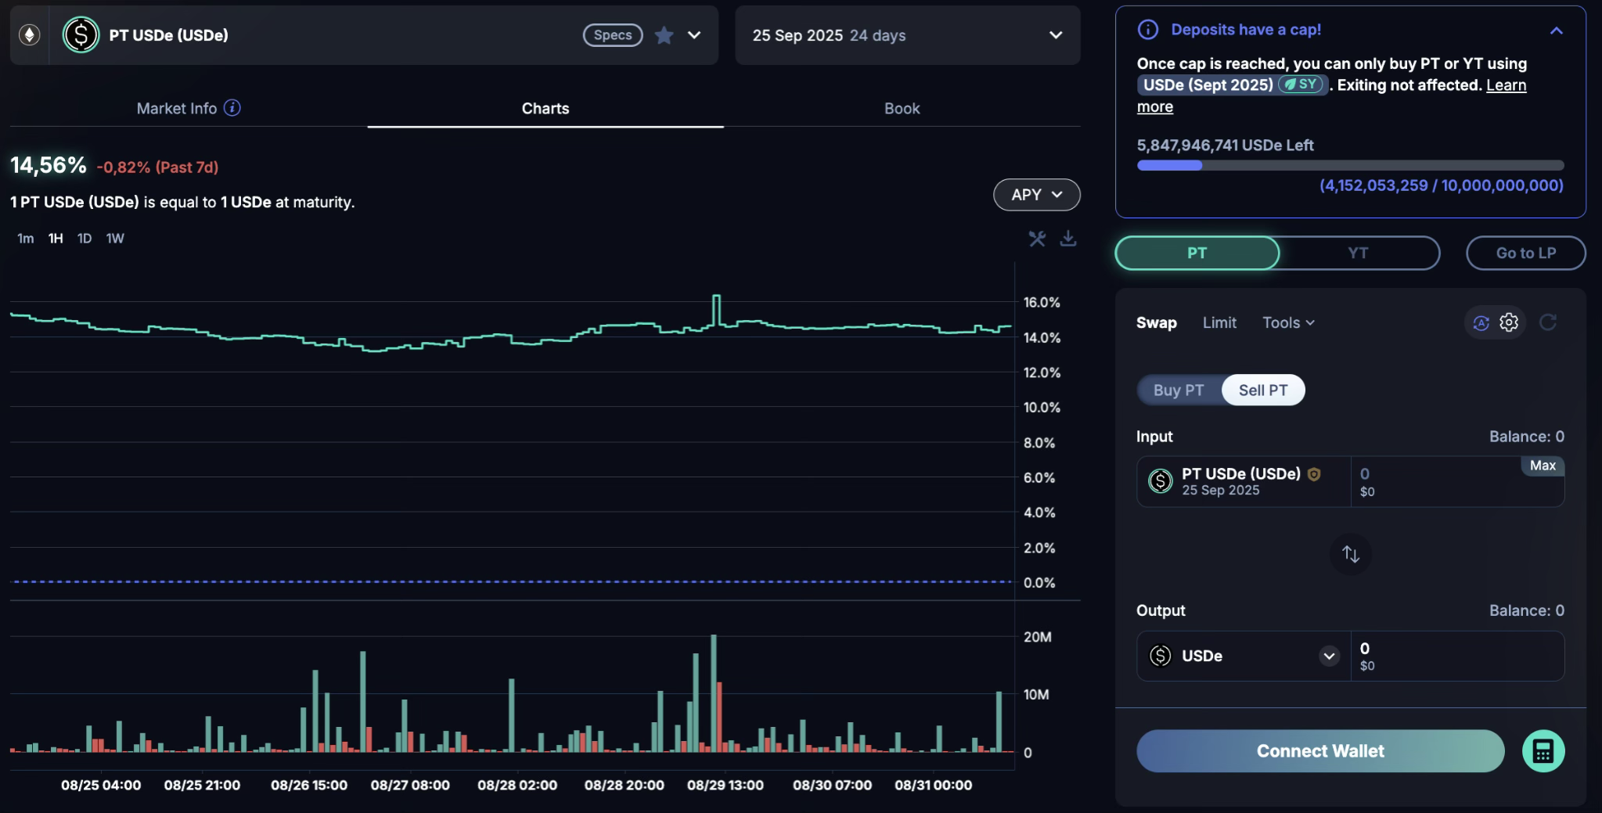
Task: Click the Ethereum network icon
Action: 30,35
